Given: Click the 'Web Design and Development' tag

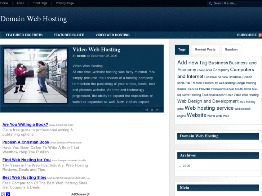Looking at the screenshot, I should tap(208, 101).
